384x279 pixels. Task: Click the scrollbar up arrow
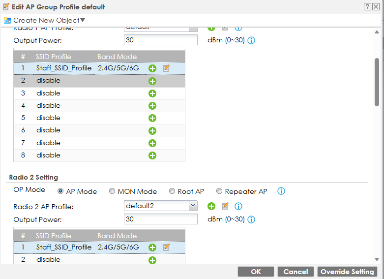click(x=377, y=32)
